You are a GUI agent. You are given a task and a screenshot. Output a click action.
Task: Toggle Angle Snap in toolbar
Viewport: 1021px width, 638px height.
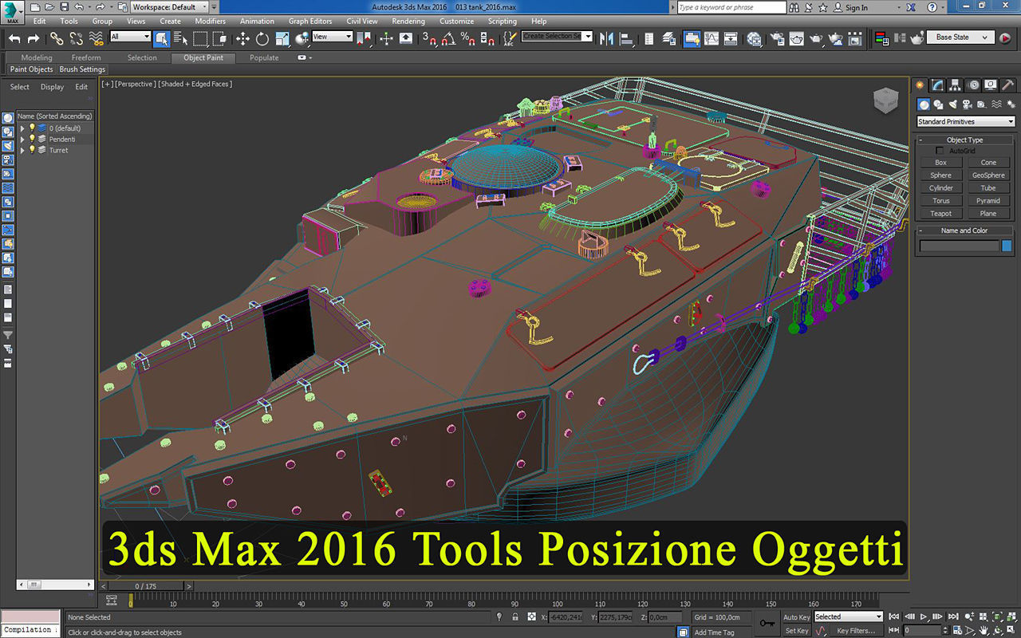point(448,38)
